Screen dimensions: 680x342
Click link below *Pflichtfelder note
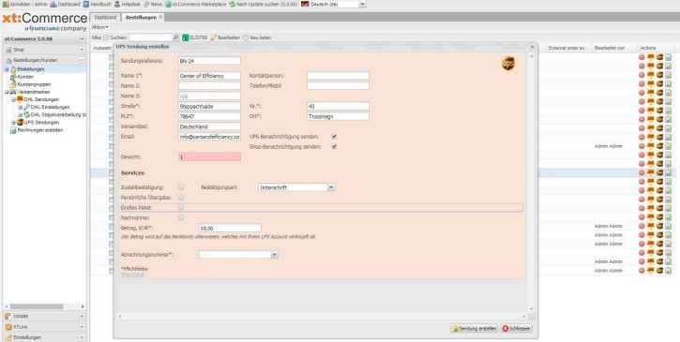point(132,275)
